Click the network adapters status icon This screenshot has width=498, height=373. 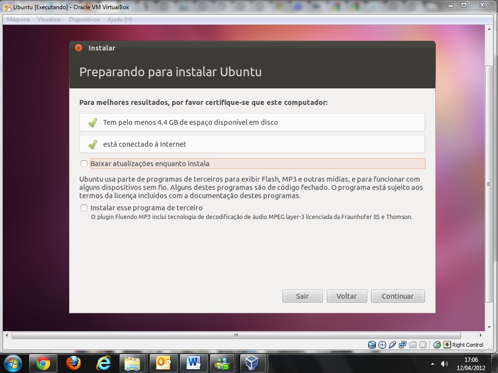[403, 345]
